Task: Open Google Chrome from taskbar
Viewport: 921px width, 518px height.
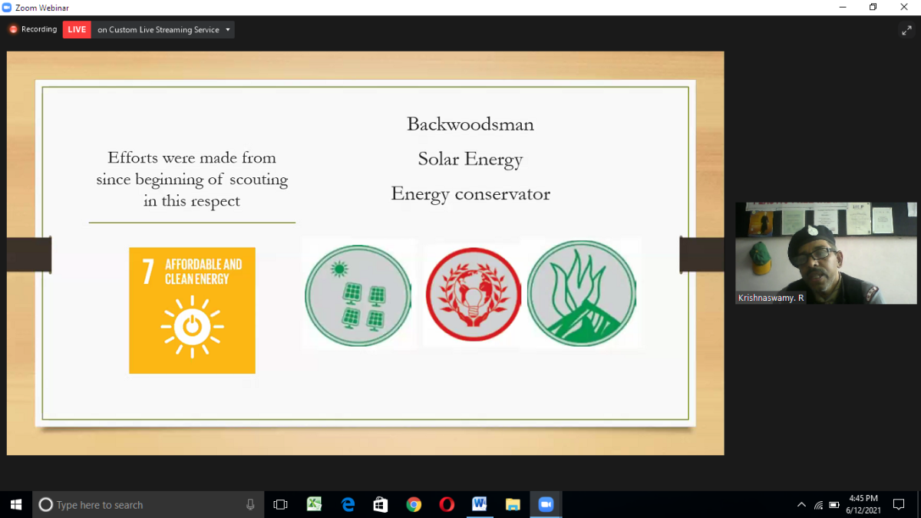Action: pos(414,504)
